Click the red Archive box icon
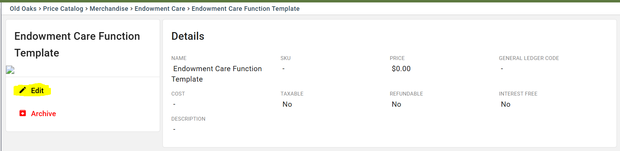The image size is (620, 151). click(23, 113)
